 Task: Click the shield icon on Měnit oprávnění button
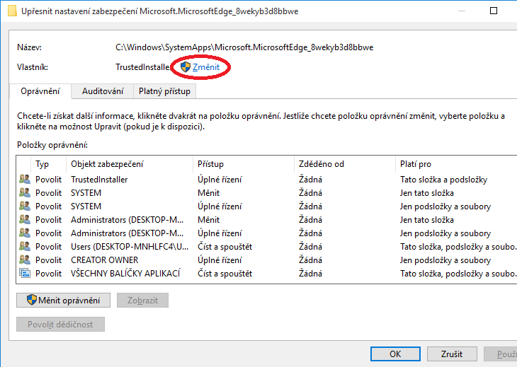tap(32, 300)
